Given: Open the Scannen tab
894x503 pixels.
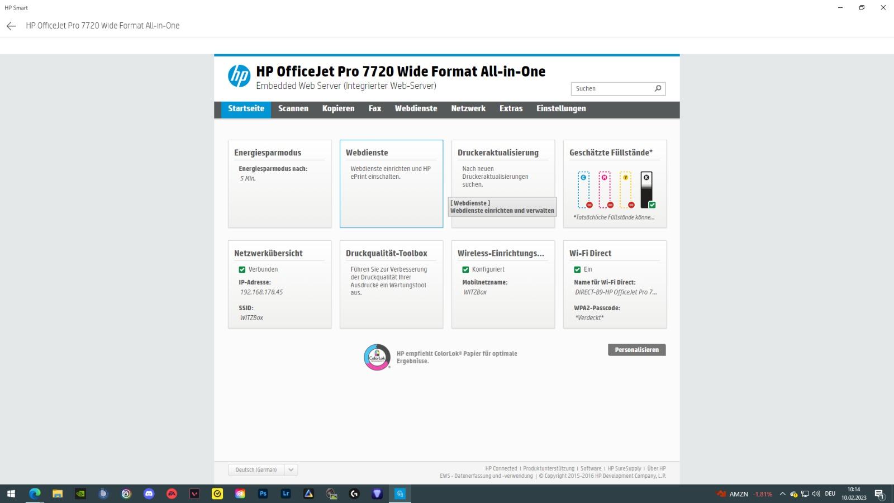Looking at the screenshot, I should (x=293, y=108).
